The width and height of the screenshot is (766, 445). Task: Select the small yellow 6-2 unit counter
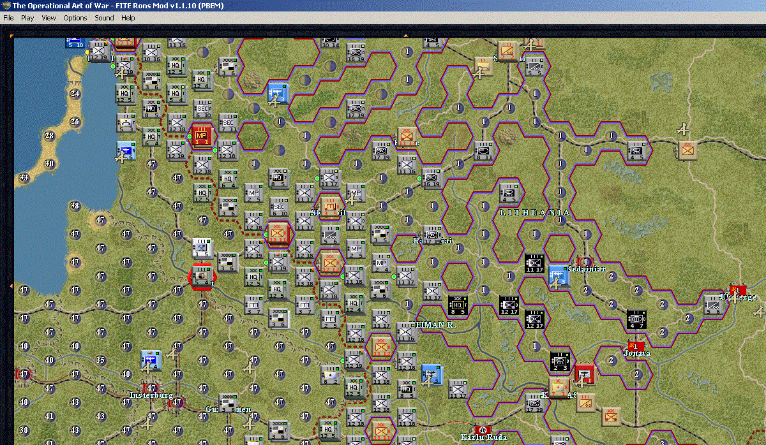tap(330, 376)
